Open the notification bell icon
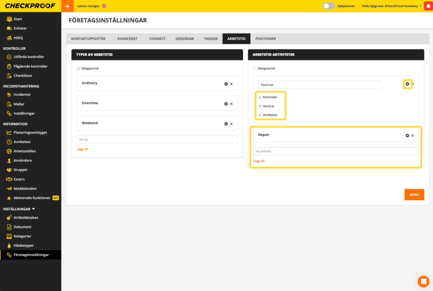Image resolution: width=433 pixels, height=291 pixels. click(427, 6)
